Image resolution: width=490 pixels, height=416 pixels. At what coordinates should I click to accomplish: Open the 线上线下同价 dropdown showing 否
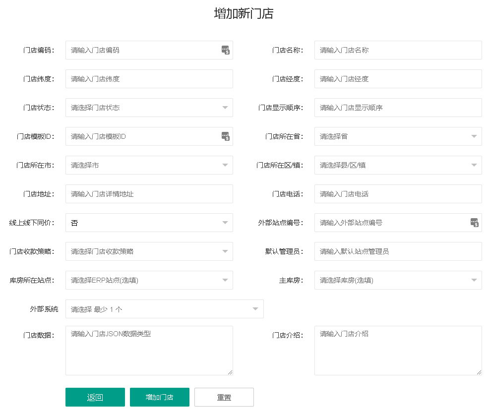(x=149, y=223)
